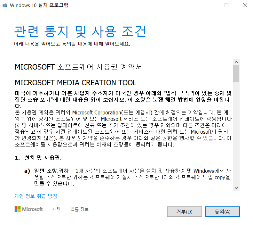
Task: Click the license text scrollbar thumb
Action: point(236,73)
